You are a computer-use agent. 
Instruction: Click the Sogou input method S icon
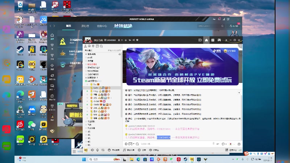coord(246,154)
